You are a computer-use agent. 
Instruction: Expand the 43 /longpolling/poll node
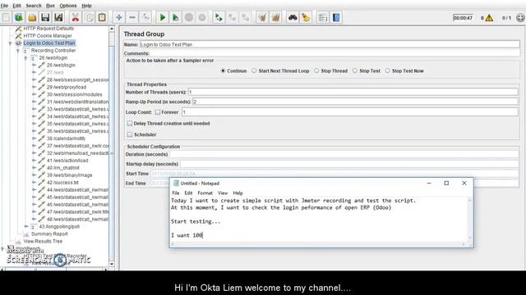[x=25, y=226]
